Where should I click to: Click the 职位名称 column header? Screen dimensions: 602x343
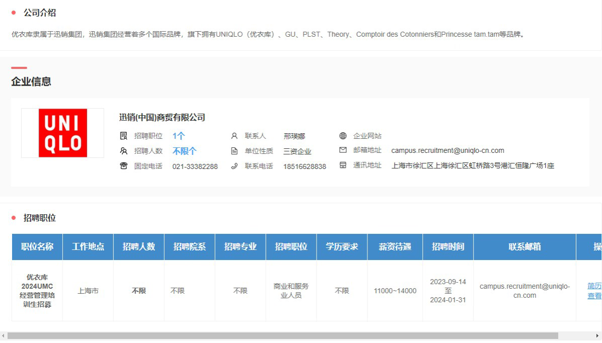tap(37, 246)
